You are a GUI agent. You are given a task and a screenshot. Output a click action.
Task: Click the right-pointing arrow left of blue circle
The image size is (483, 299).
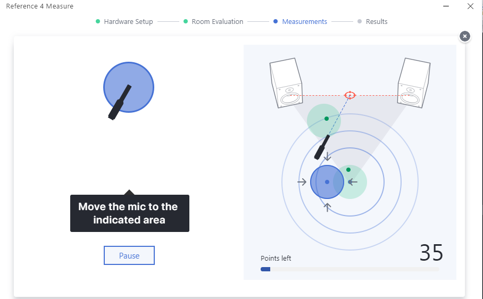pyautogui.click(x=302, y=182)
